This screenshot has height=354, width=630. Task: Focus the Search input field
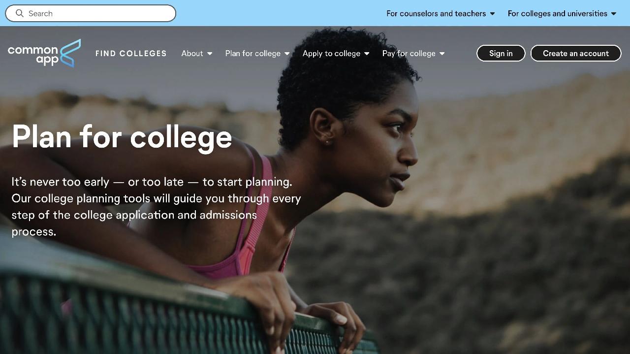point(91,13)
